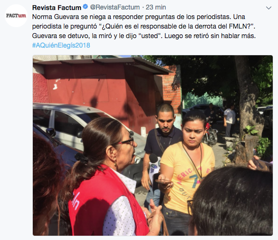The width and height of the screenshot is (278, 240).
Task: Open the Revista Factum display name link
Action: 57,8
